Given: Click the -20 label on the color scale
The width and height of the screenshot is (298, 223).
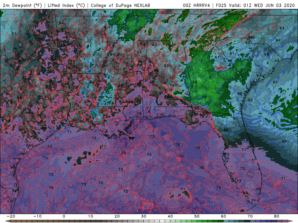Looking at the screenshot, I should pos(11,216).
